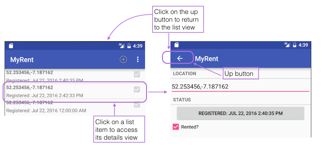Screen dimensions: 322x151
Task: Click the 4:39 clock in details screen
Action: pos(303,45)
